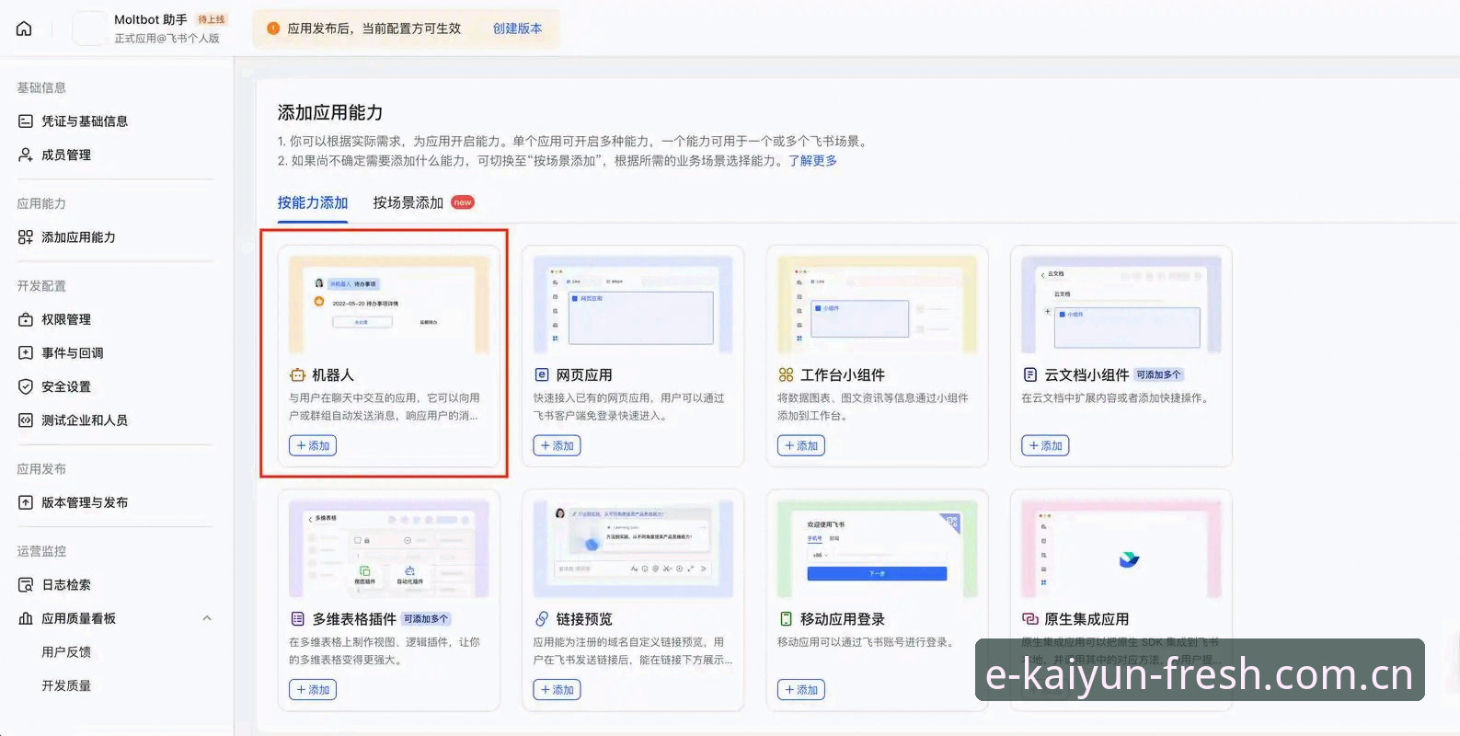Switch to the 按能力添加 tab

point(313,202)
